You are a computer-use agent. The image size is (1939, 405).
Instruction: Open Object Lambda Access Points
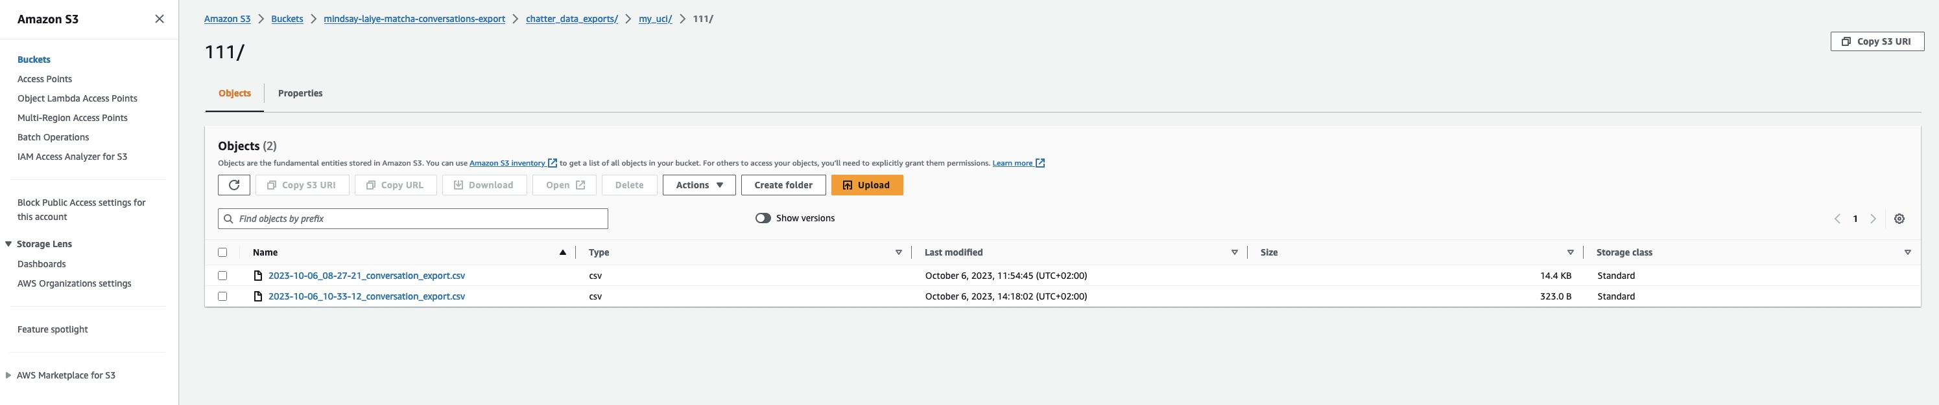click(78, 98)
